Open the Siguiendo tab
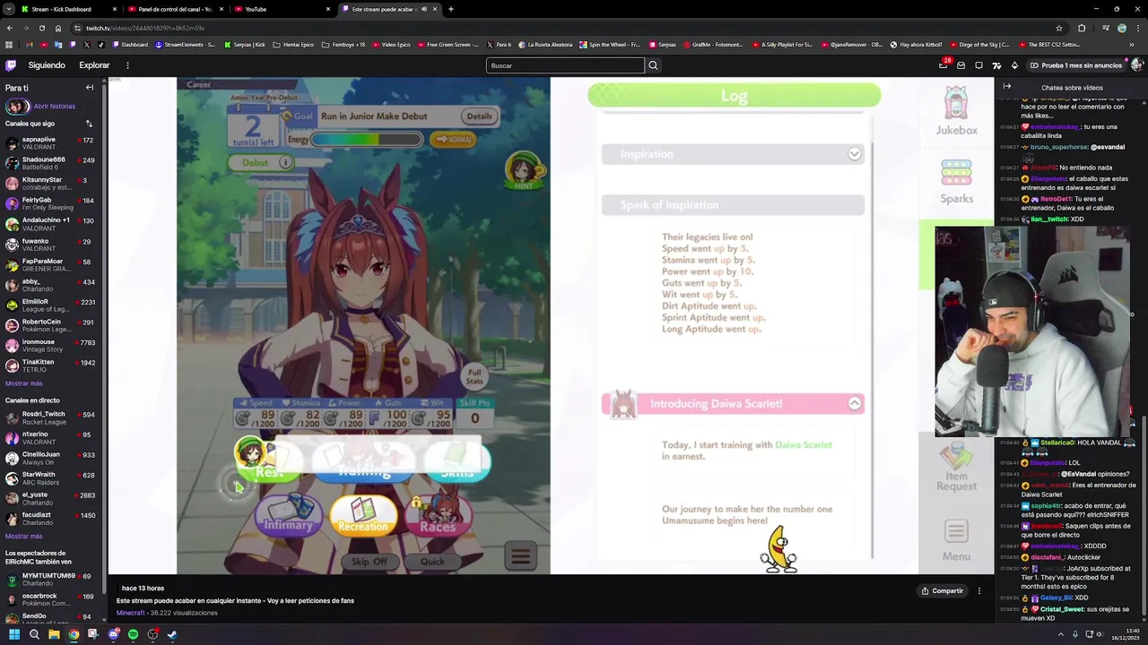 pyautogui.click(x=47, y=65)
